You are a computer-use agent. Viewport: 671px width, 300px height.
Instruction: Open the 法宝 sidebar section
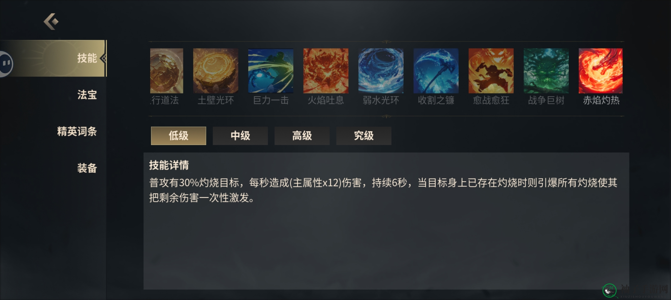tap(87, 95)
